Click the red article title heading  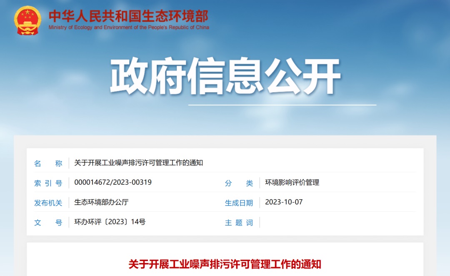coord(225,264)
